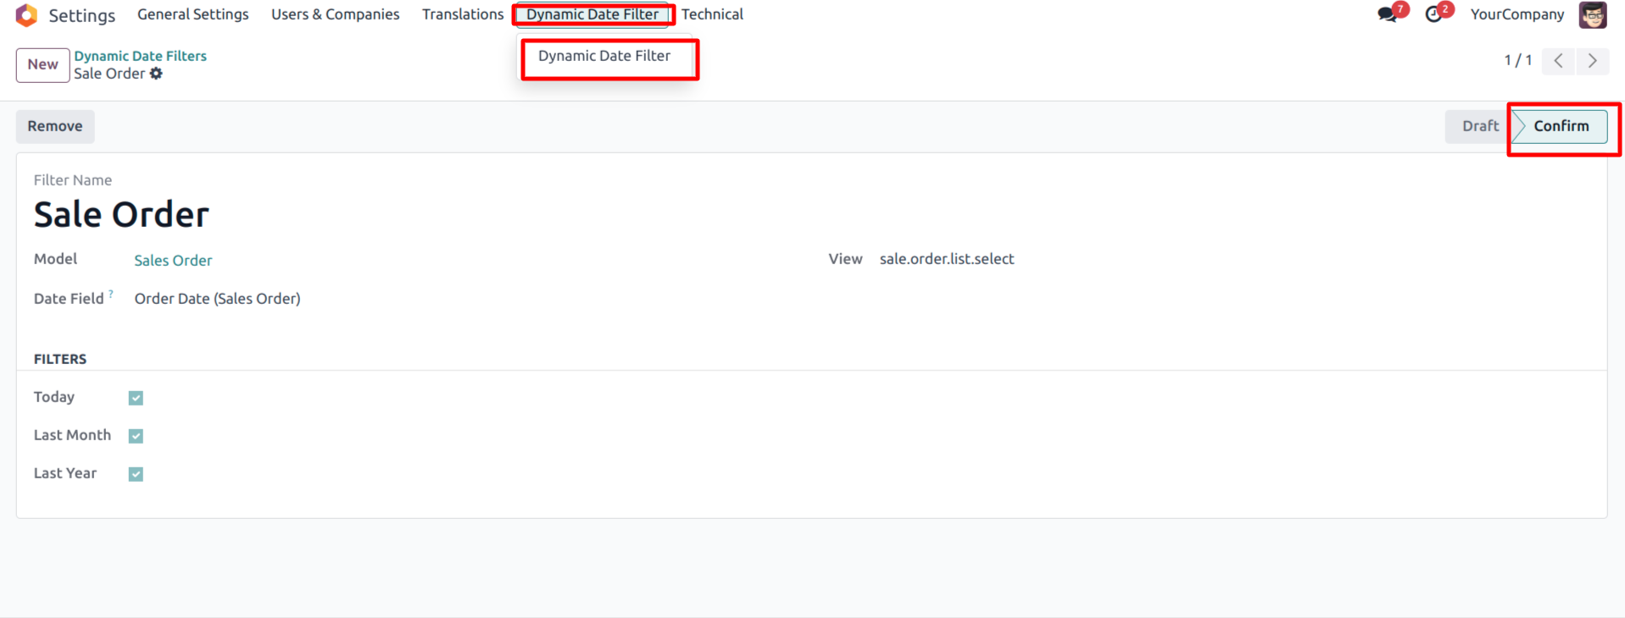This screenshot has width=1625, height=618.
Task: Click the 1 / 1 pager counter
Action: [1517, 61]
